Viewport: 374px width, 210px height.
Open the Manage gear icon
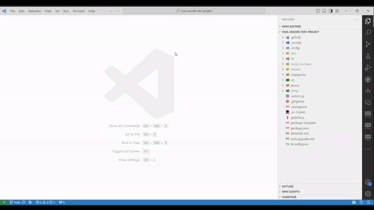tap(368, 194)
